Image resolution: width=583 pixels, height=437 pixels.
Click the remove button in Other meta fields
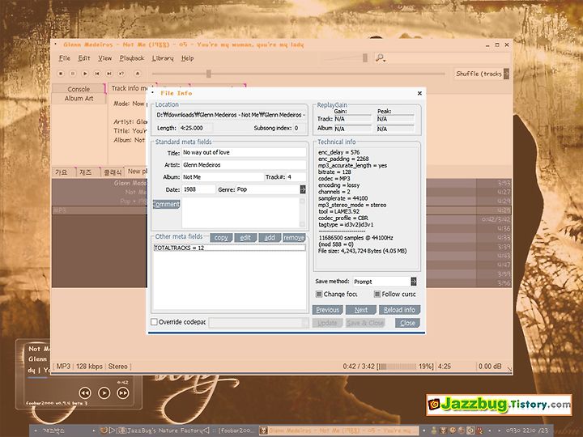[294, 238]
